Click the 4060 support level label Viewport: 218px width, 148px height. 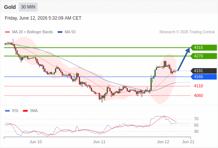(198, 96)
